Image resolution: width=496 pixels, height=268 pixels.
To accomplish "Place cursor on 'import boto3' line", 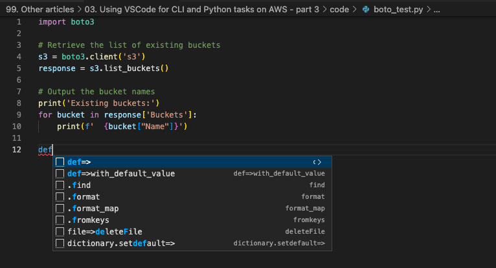I will 66,22.
